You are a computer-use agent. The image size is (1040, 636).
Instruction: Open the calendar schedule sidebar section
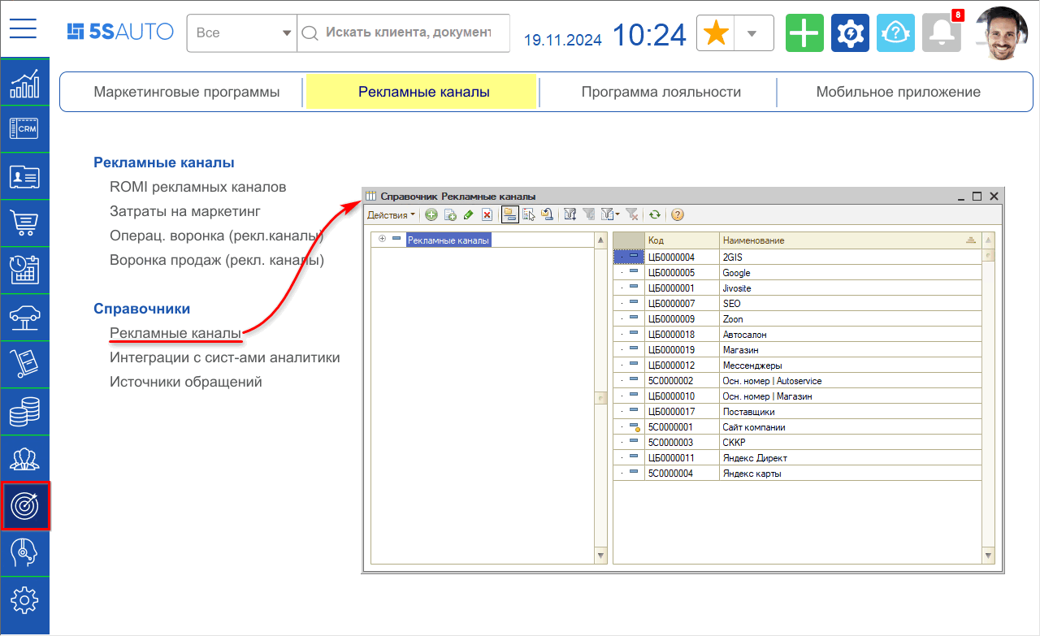pyautogui.click(x=24, y=270)
